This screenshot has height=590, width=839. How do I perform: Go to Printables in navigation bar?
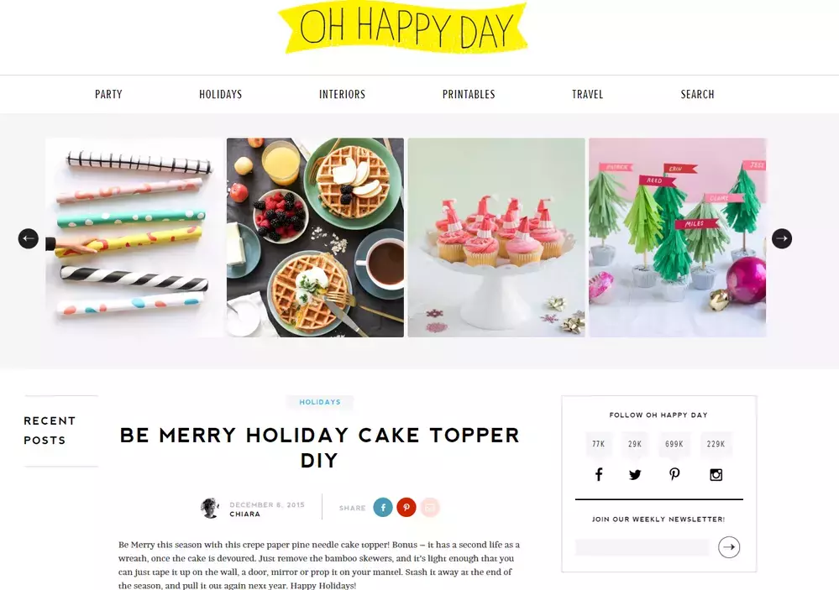click(x=469, y=94)
